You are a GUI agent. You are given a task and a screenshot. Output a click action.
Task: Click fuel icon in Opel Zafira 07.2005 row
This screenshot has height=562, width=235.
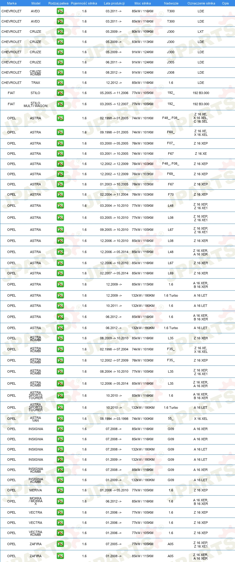pos(60,544)
